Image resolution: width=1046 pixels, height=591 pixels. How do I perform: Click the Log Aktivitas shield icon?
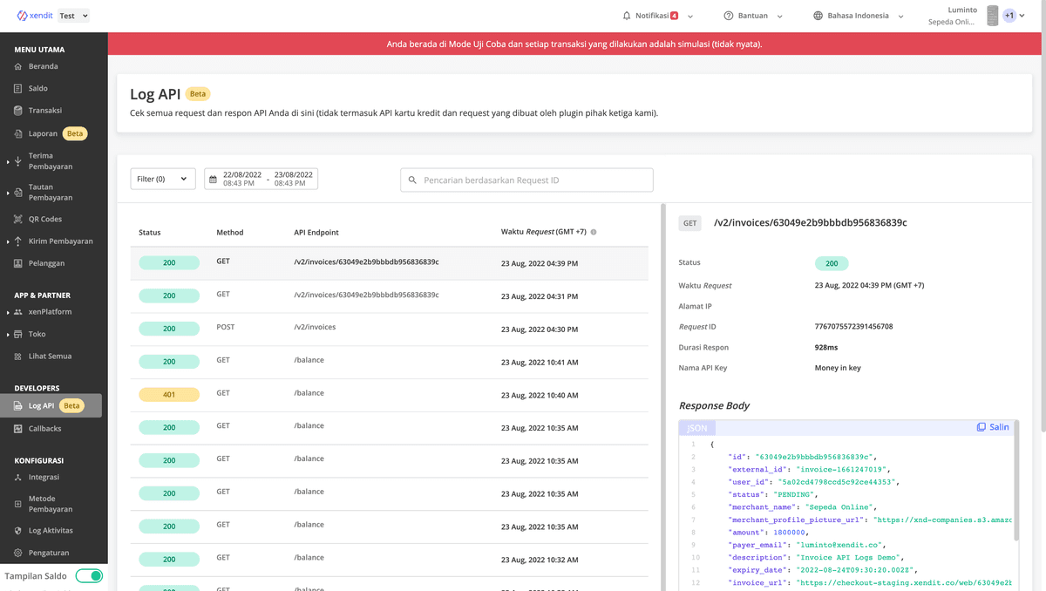coord(18,531)
